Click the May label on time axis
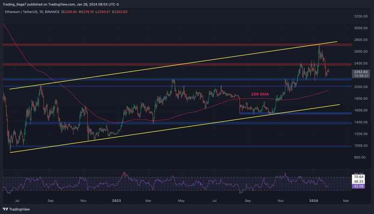The image size is (374, 214). [x=181, y=201]
